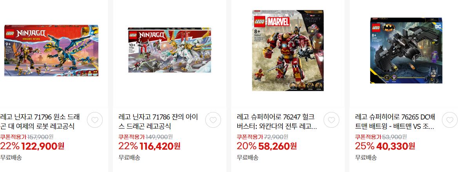Viewport: 458px width, 172px height.
Task: Click the 40,330원 discounted price
Action: point(395,146)
